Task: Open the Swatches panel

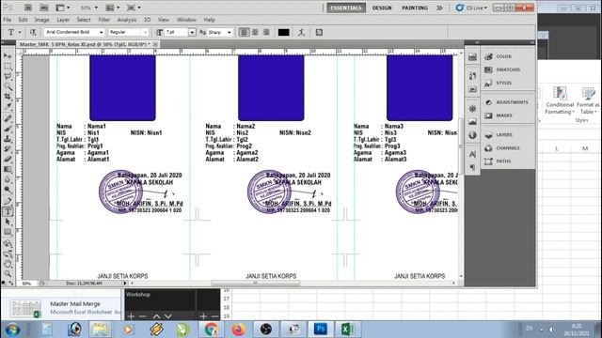Action: click(x=508, y=69)
